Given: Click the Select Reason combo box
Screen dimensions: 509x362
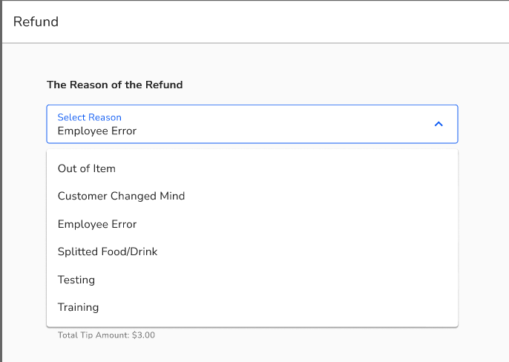Looking at the screenshot, I should [252, 124].
